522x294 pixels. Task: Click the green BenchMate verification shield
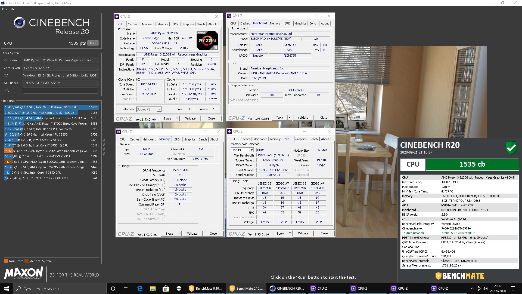[511, 148]
